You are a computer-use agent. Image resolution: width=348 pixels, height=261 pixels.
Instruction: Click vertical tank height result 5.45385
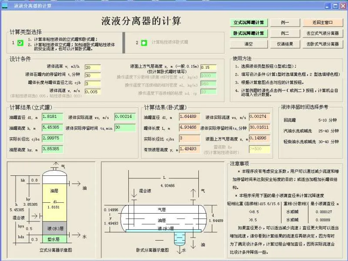tap(52, 127)
